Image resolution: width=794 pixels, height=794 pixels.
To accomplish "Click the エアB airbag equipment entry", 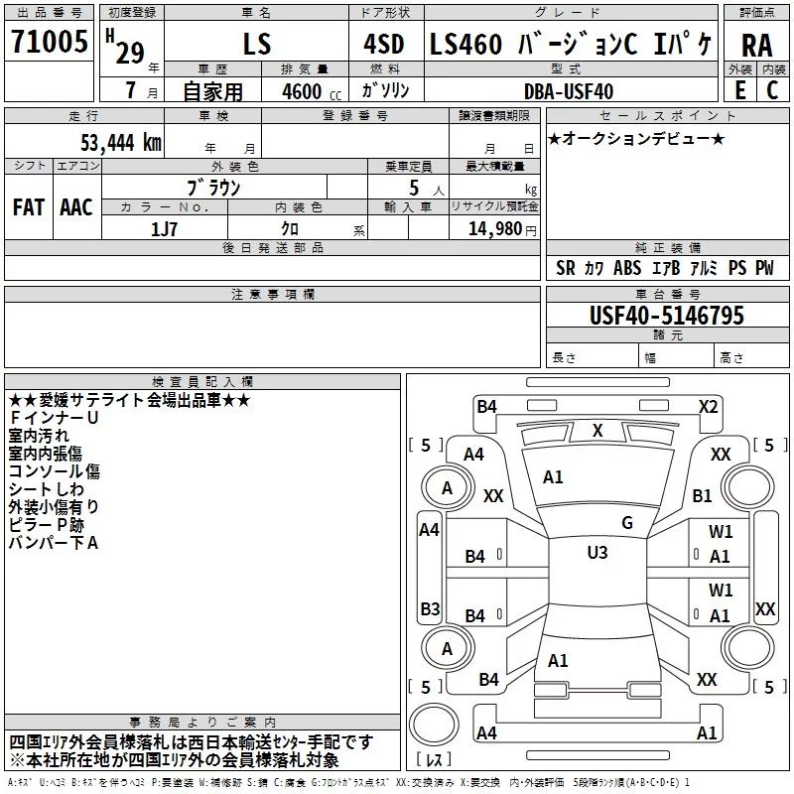I will coord(665,268).
